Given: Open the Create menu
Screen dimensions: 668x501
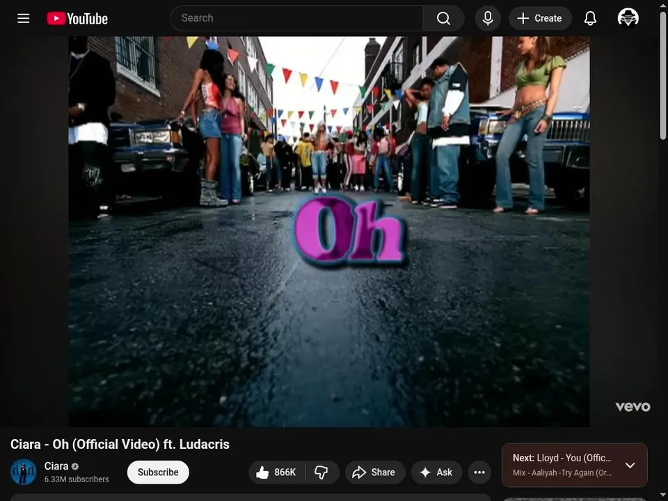Looking at the screenshot, I should (x=540, y=18).
